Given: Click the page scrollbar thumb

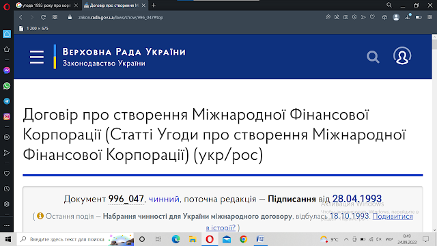Looking at the screenshot, I should tap(434, 44).
